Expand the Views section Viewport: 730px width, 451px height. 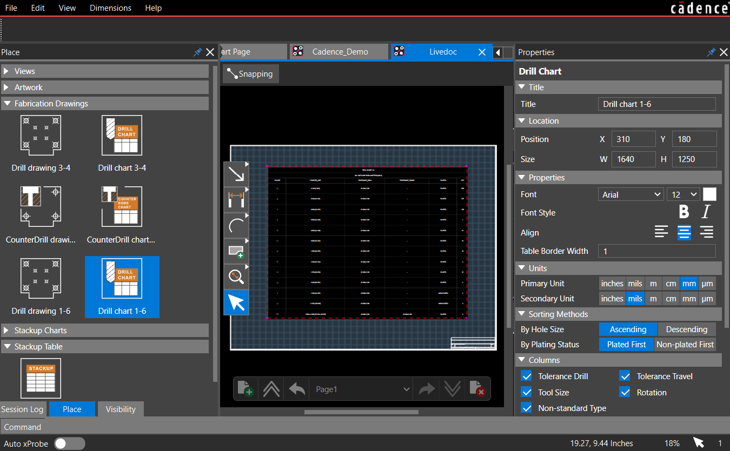tap(105, 71)
